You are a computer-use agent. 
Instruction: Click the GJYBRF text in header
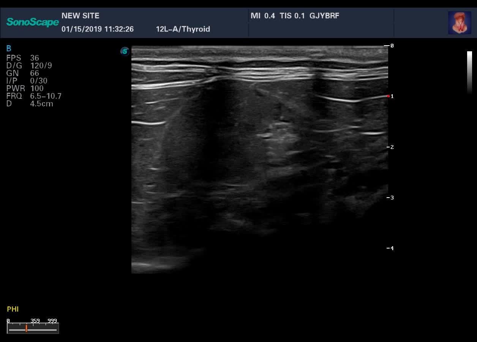click(x=324, y=16)
